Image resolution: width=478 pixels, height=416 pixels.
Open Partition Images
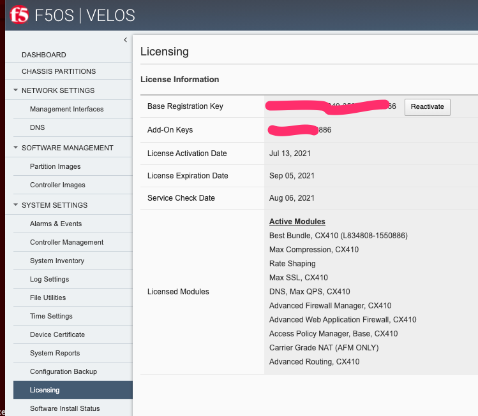(x=55, y=166)
